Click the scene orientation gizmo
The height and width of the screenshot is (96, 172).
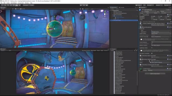click(x=105, y=14)
